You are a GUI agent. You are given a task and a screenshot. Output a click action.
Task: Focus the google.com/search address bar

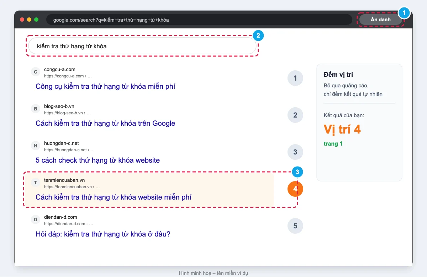point(199,20)
